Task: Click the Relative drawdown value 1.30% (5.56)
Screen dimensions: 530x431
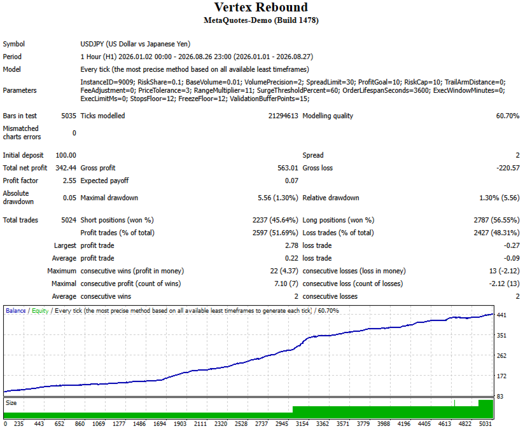Action: coord(499,198)
